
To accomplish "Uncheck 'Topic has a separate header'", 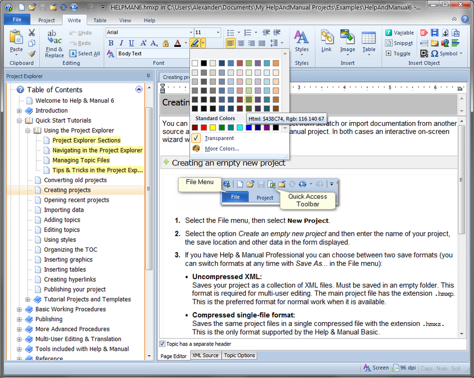I will (163, 344).
